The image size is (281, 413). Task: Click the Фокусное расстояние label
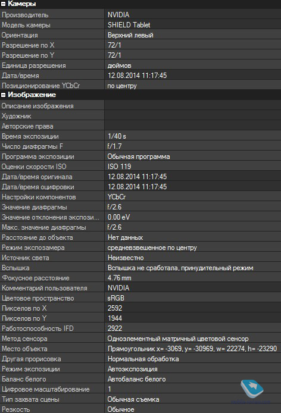point(36,278)
